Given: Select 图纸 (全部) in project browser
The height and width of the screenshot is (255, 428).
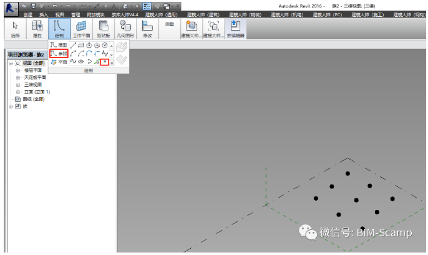Looking at the screenshot, I should click(x=33, y=99).
